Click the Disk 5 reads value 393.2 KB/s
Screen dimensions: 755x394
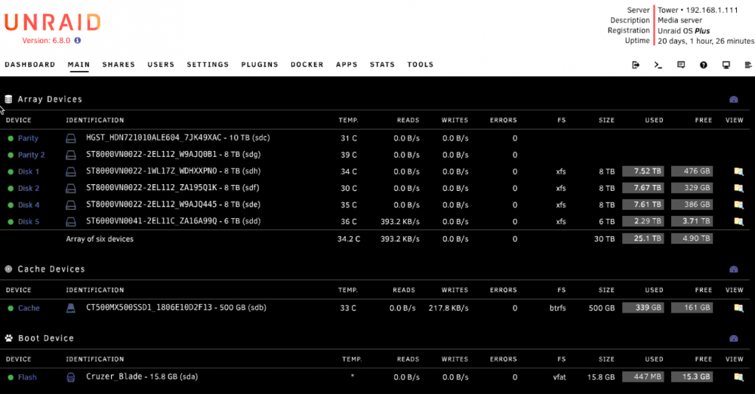399,222
